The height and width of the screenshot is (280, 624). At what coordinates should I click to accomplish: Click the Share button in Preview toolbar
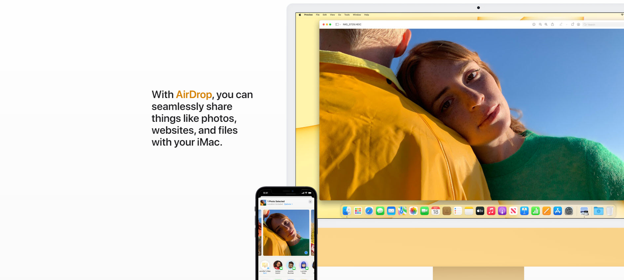[552, 24]
